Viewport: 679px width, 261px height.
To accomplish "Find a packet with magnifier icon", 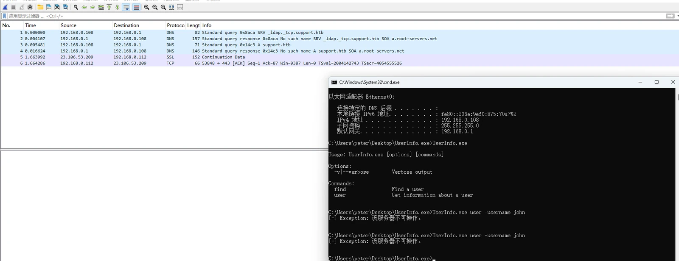I will click(x=76, y=7).
